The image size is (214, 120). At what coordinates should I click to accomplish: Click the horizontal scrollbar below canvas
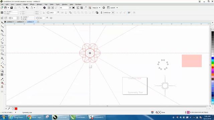click(107, 106)
